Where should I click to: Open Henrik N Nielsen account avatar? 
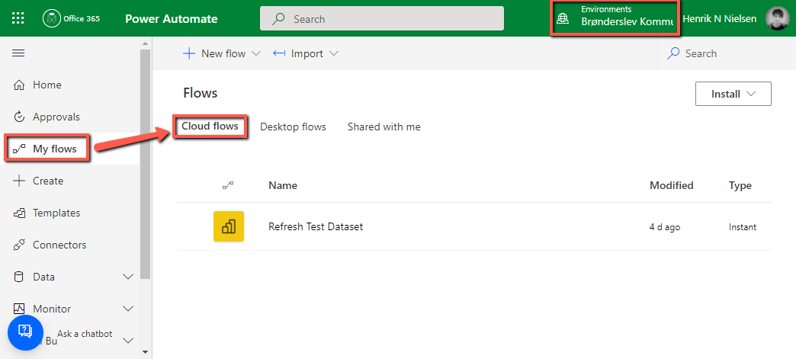click(x=777, y=18)
